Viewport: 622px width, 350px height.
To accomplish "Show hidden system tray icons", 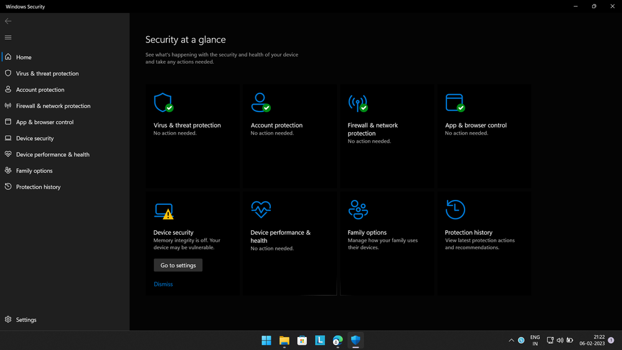I will [511, 340].
